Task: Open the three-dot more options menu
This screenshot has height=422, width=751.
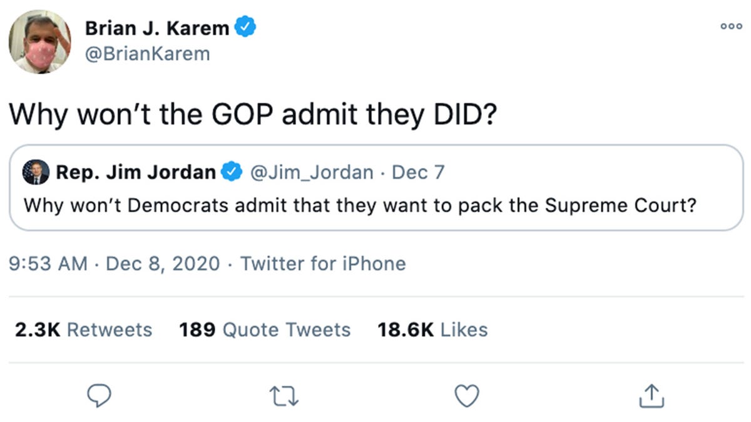Action: (730, 26)
